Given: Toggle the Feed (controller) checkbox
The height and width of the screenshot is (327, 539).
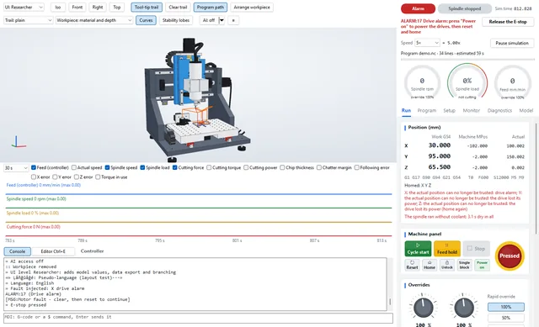Looking at the screenshot, I should tap(34, 168).
